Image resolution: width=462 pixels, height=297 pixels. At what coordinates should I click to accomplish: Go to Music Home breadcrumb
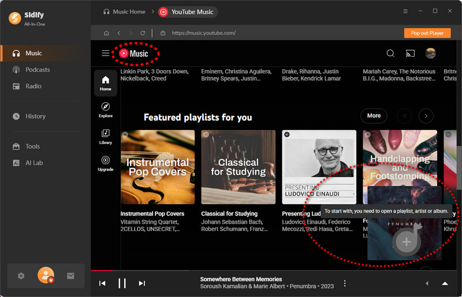click(124, 12)
